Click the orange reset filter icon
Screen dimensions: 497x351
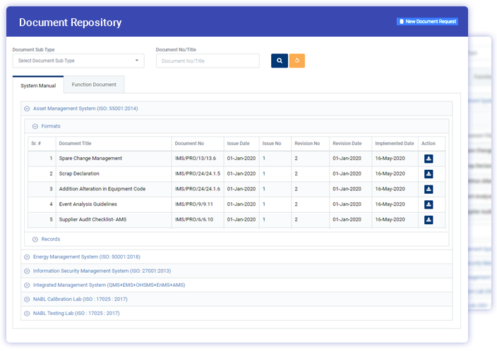coord(297,61)
